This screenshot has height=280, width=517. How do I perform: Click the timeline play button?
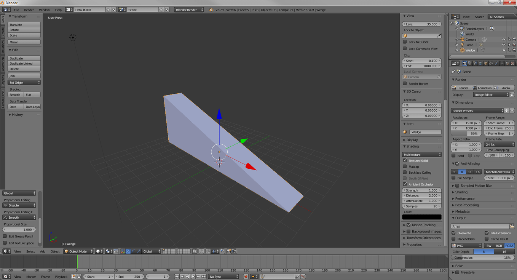pos(193,277)
